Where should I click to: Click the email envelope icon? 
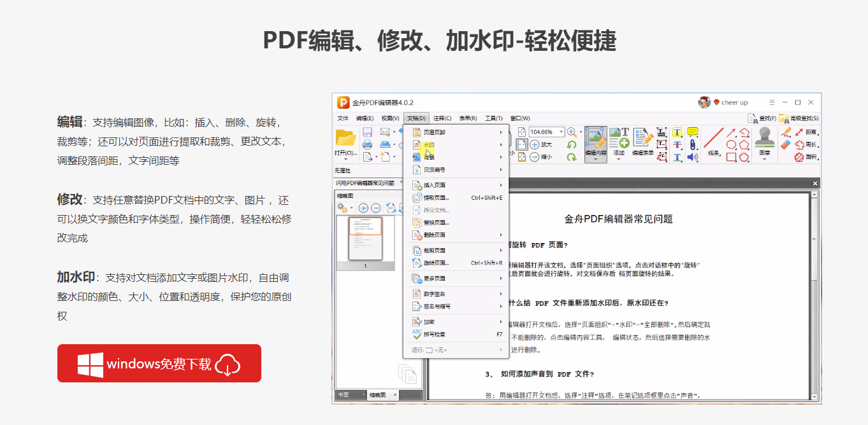coord(384,132)
